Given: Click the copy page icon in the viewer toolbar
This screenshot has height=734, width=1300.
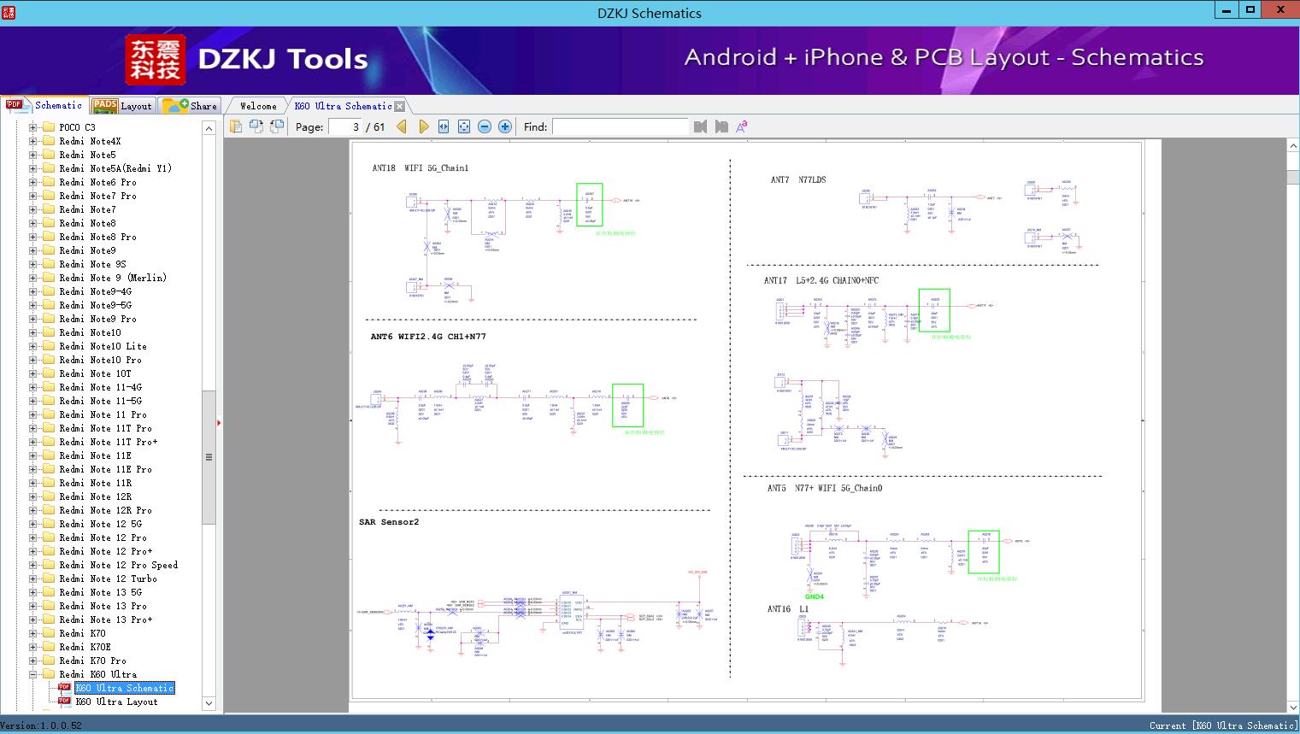Looking at the screenshot, I should tap(236, 126).
